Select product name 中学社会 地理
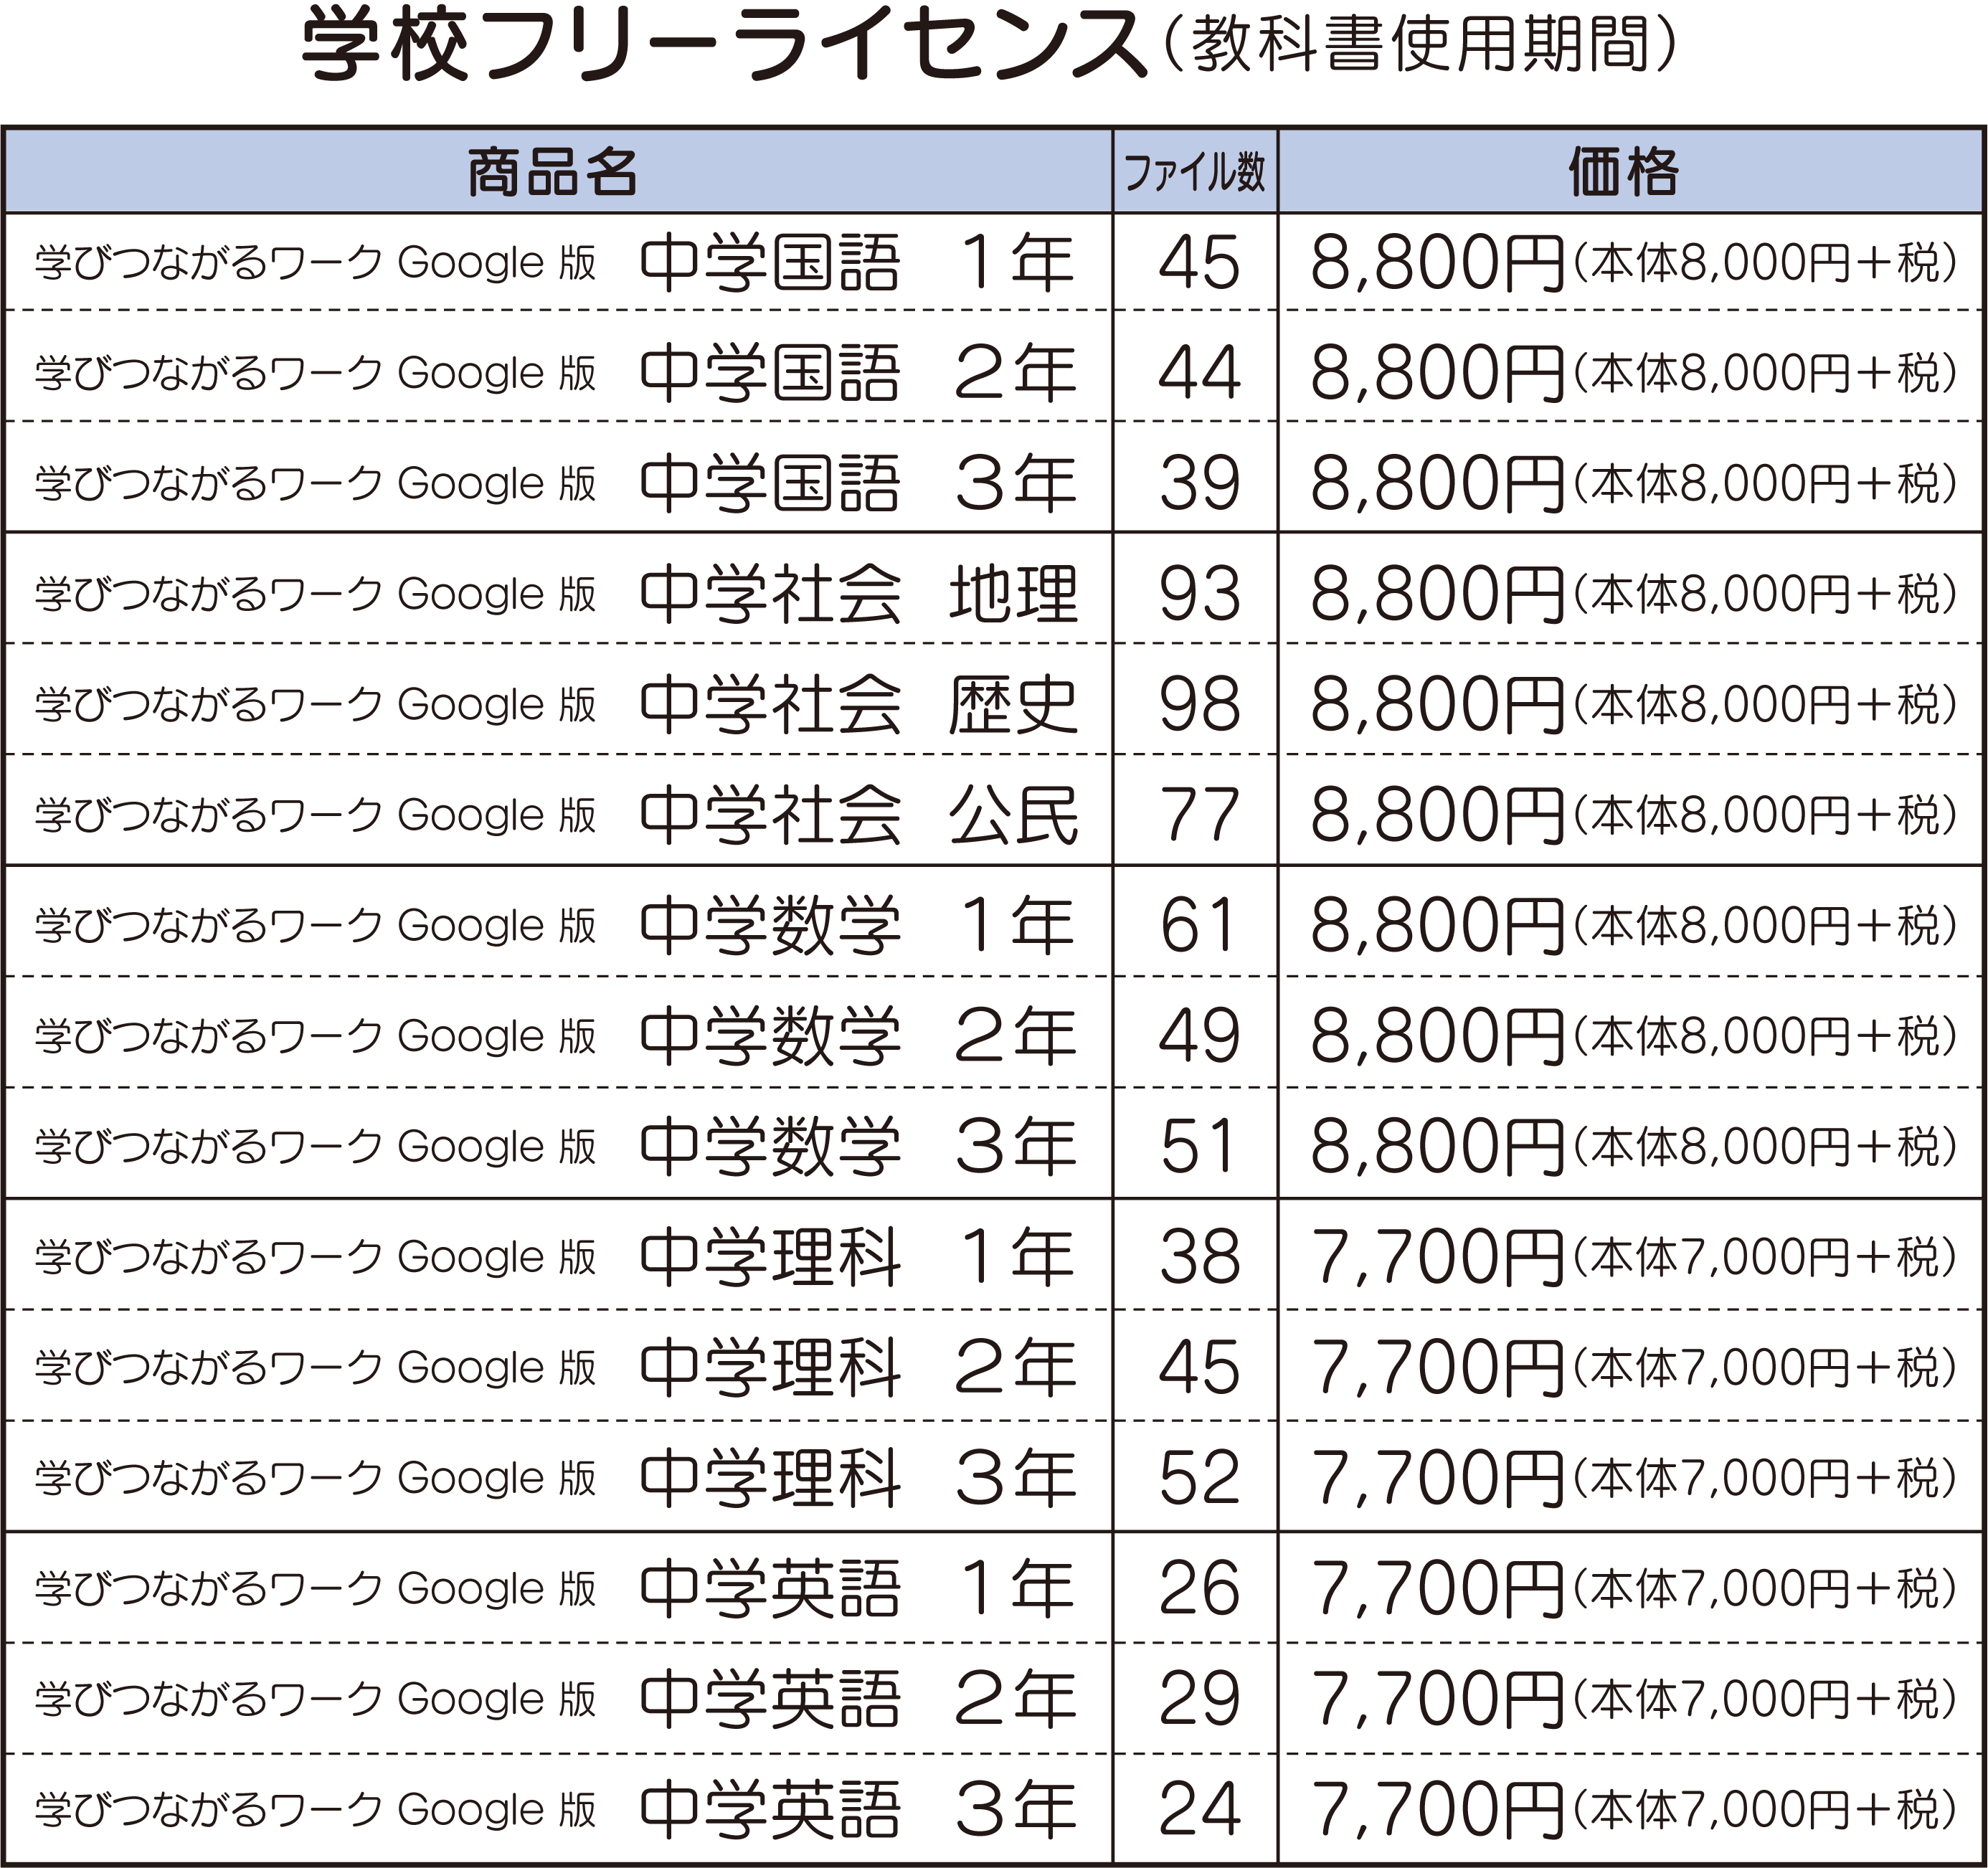 pyautogui.click(x=858, y=594)
